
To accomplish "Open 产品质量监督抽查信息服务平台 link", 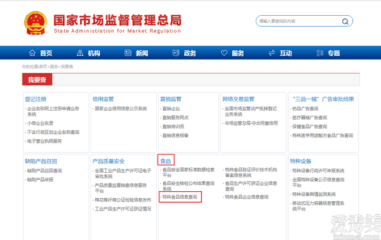I will pyautogui.click(x=121, y=188).
